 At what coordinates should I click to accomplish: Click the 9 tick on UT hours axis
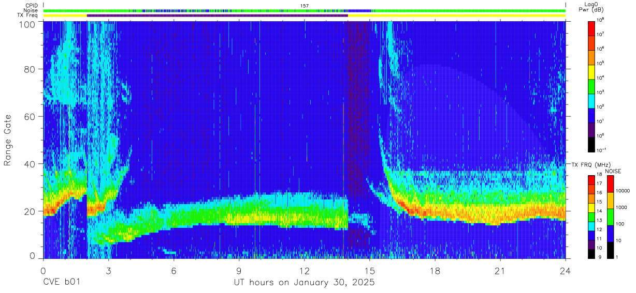[239, 271]
